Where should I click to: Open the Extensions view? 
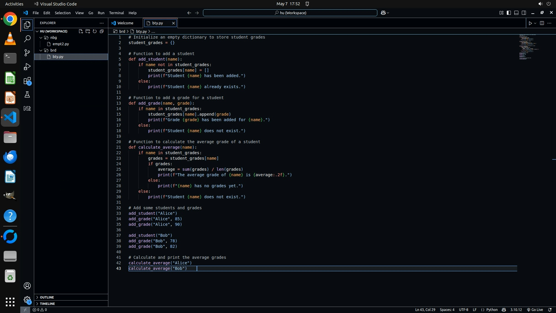[x=27, y=81]
